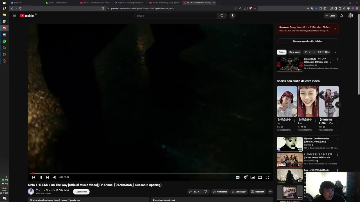Go to previous video in player
The height and width of the screenshot is (202, 360).
[34, 177]
